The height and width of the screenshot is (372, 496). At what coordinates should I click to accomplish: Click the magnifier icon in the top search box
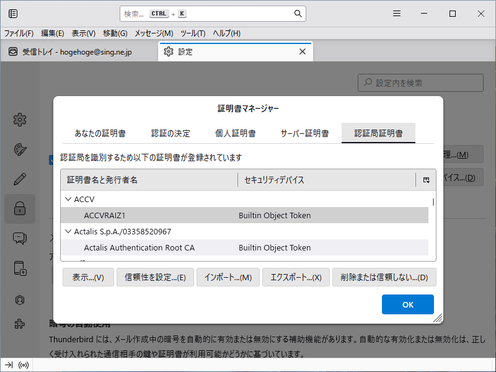pyautogui.click(x=298, y=14)
